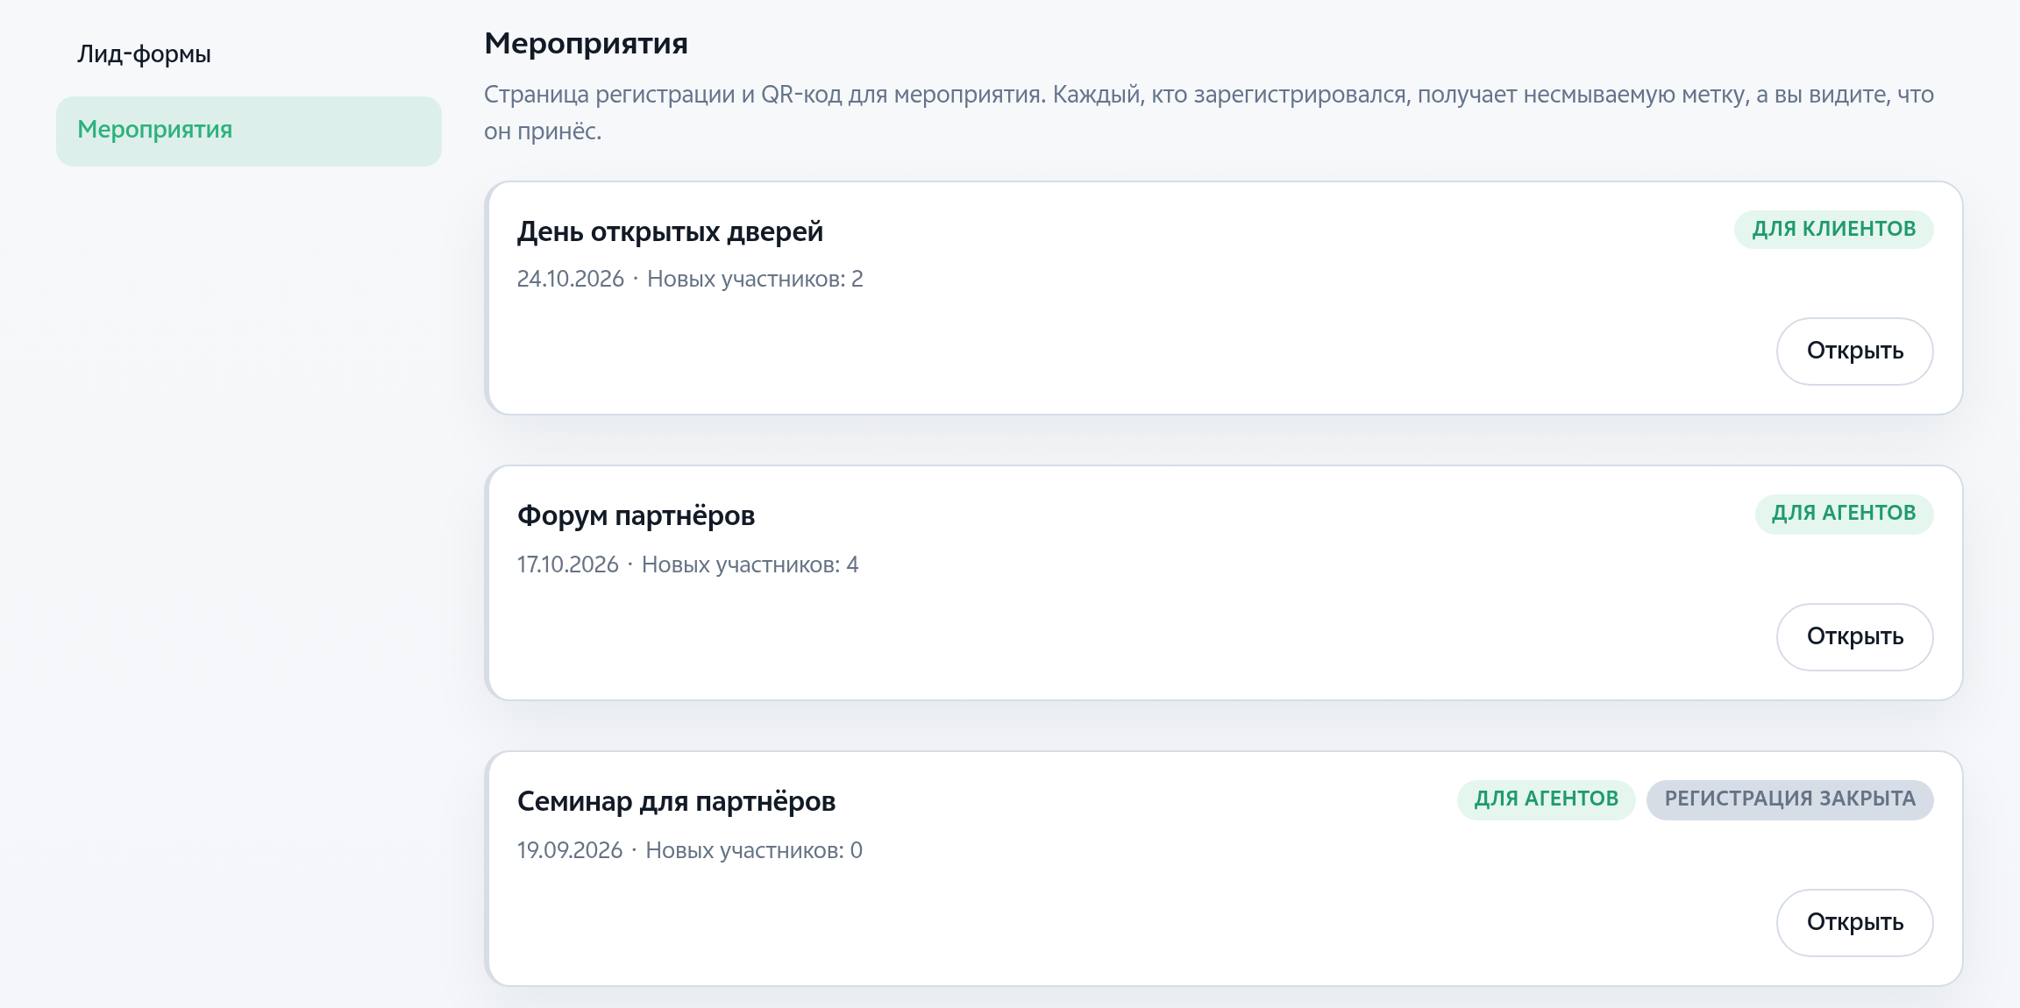Open the Лид-формы section
This screenshot has height=1008, width=2020.
(144, 54)
